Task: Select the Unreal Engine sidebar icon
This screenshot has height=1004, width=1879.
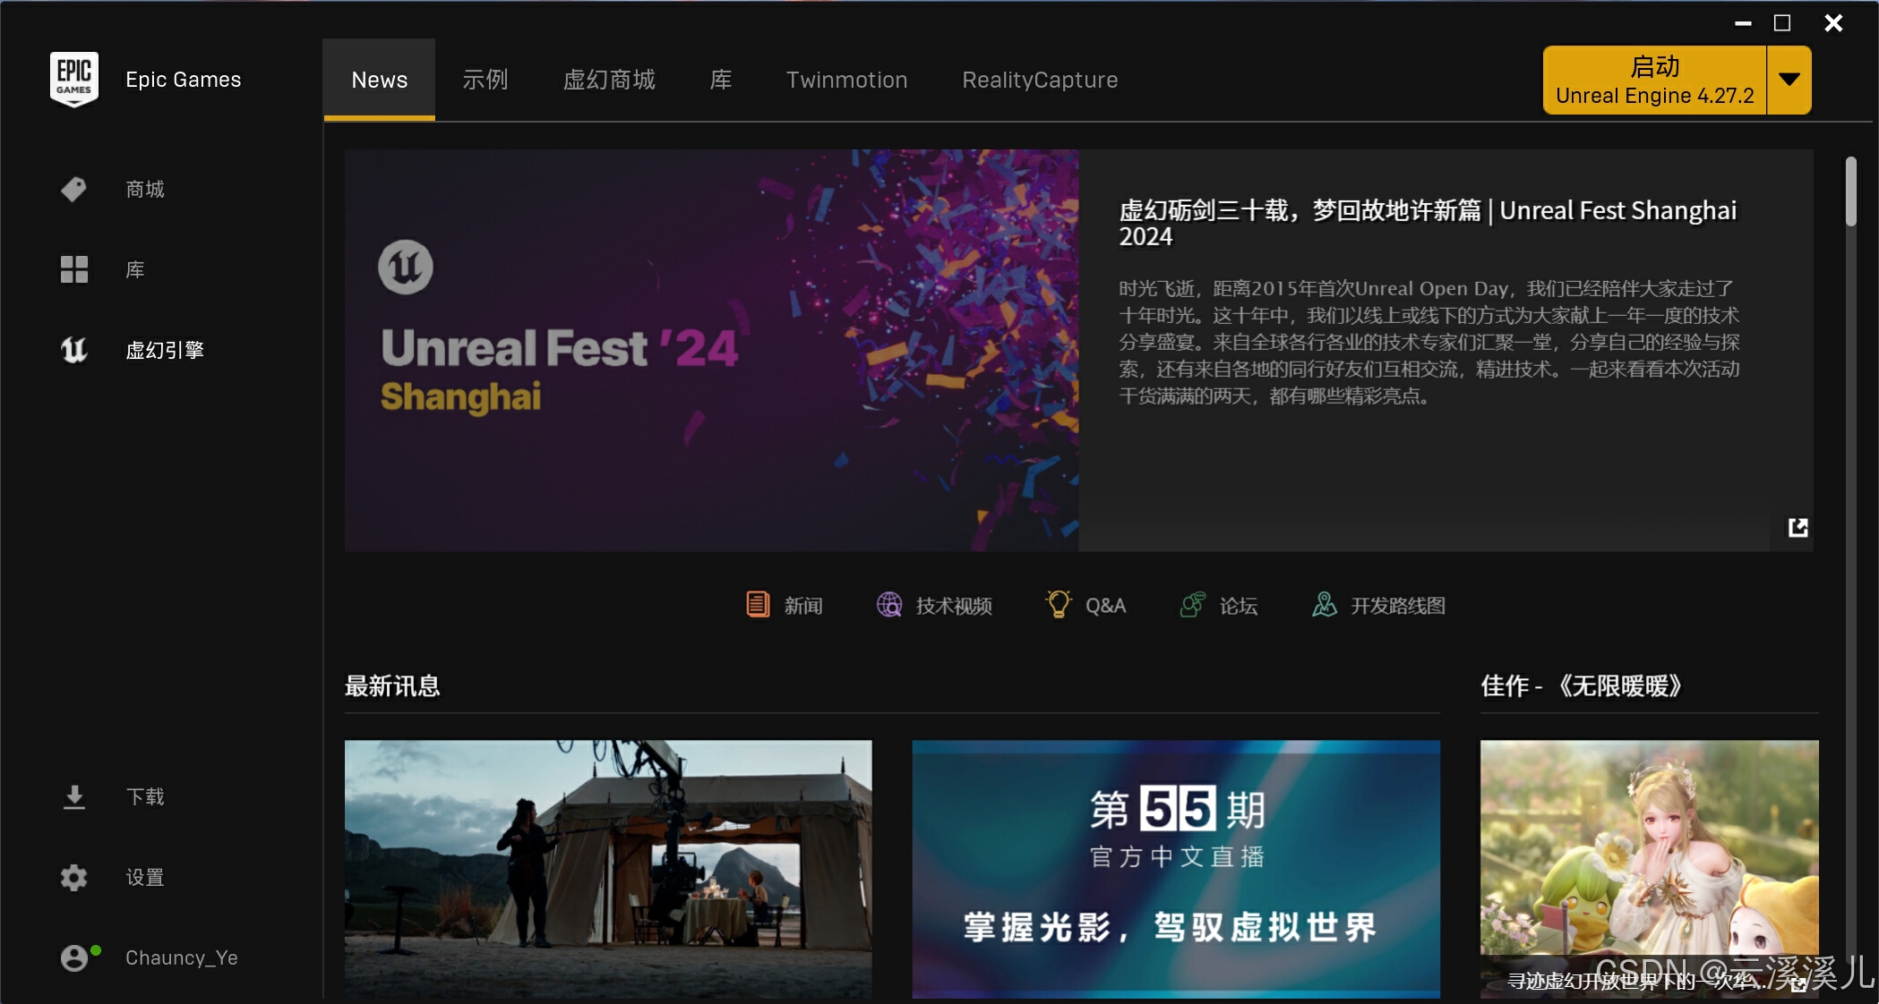Action: point(73,350)
